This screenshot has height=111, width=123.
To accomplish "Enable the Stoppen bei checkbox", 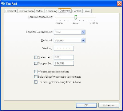I will tap(36, 63).
